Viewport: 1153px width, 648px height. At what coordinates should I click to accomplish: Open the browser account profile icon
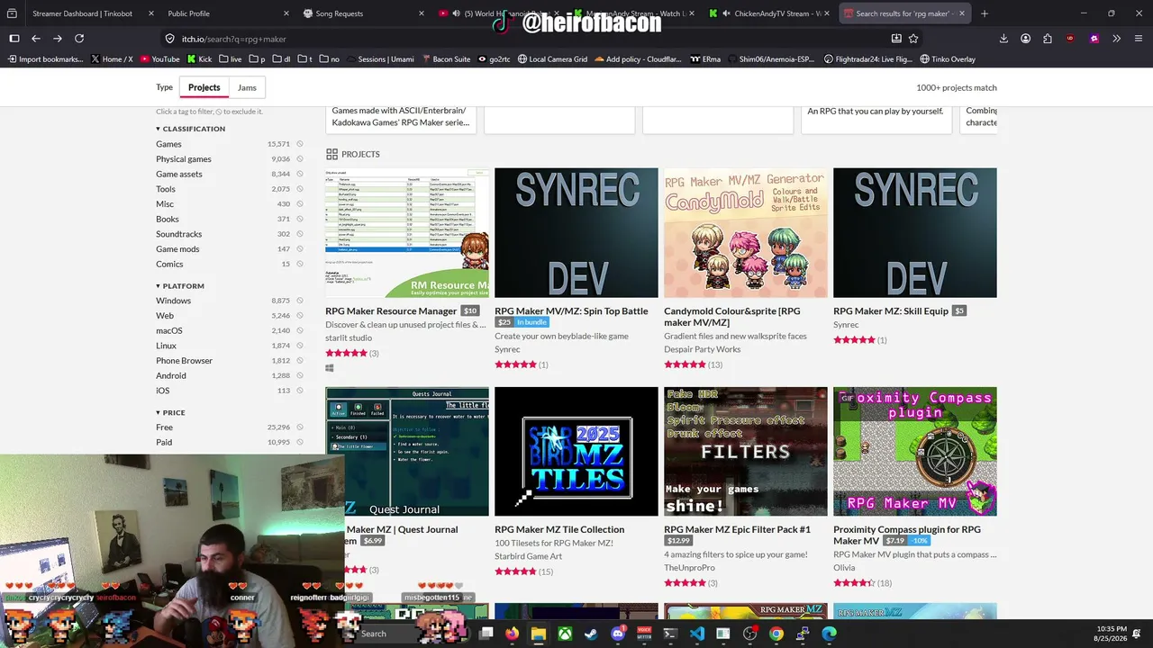click(x=1026, y=39)
